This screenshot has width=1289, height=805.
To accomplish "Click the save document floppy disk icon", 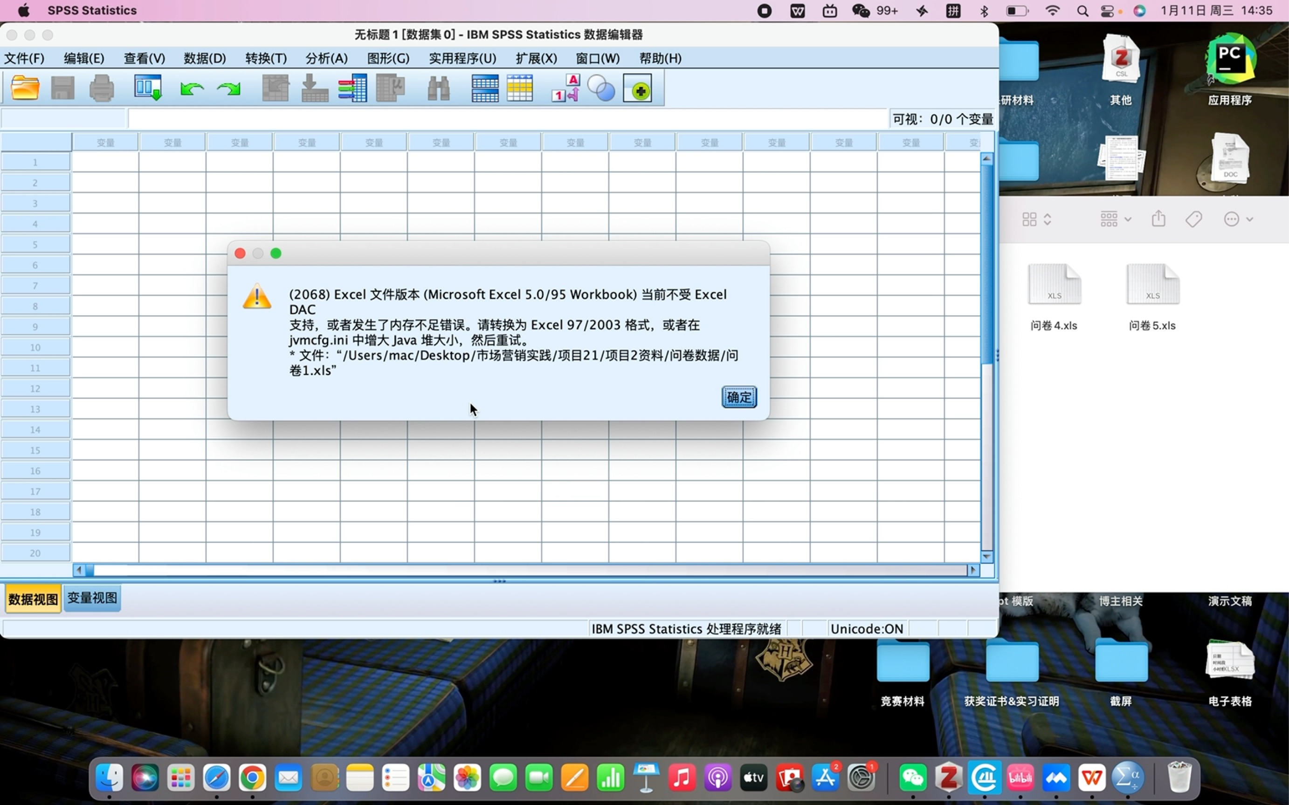I will 62,88.
